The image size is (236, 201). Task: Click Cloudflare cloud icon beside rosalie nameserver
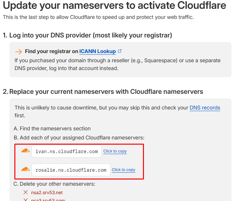[x=25, y=169]
